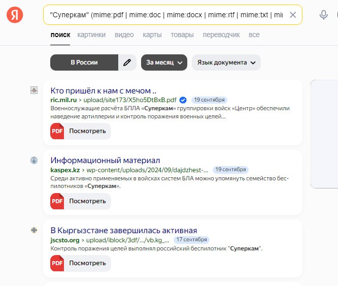Click favicon beside the jscsto.org result
This screenshot has width=338, height=286.
[34, 230]
